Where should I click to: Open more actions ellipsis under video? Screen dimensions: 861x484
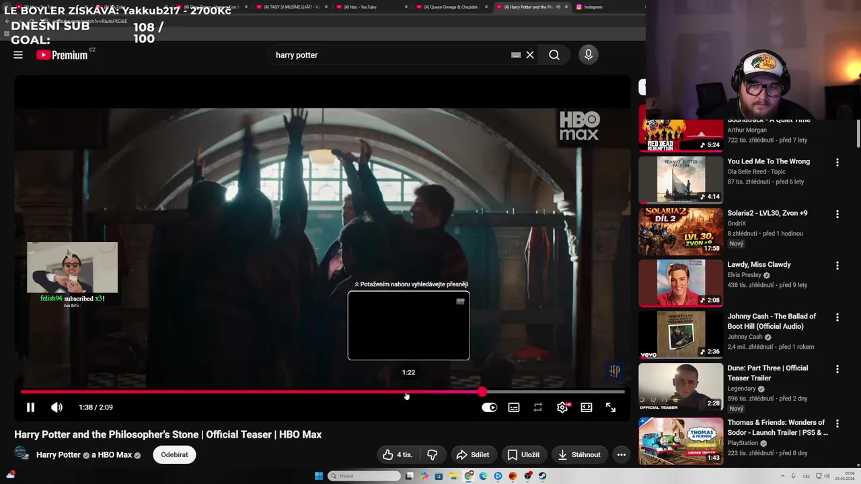point(622,455)
